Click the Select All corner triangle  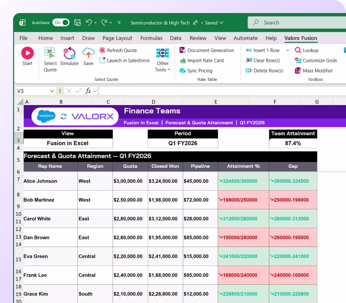pyautogui.click(x=20, y=102)
